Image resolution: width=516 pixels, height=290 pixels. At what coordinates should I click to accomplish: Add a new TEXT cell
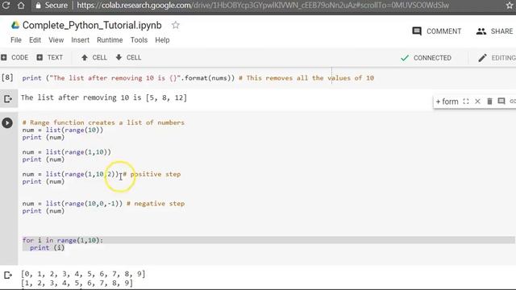[49, 57]
